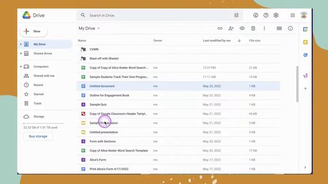Click the file list vertical scrollbar
The width and height of the screenshot is (328, 184).
click(297, 84)
